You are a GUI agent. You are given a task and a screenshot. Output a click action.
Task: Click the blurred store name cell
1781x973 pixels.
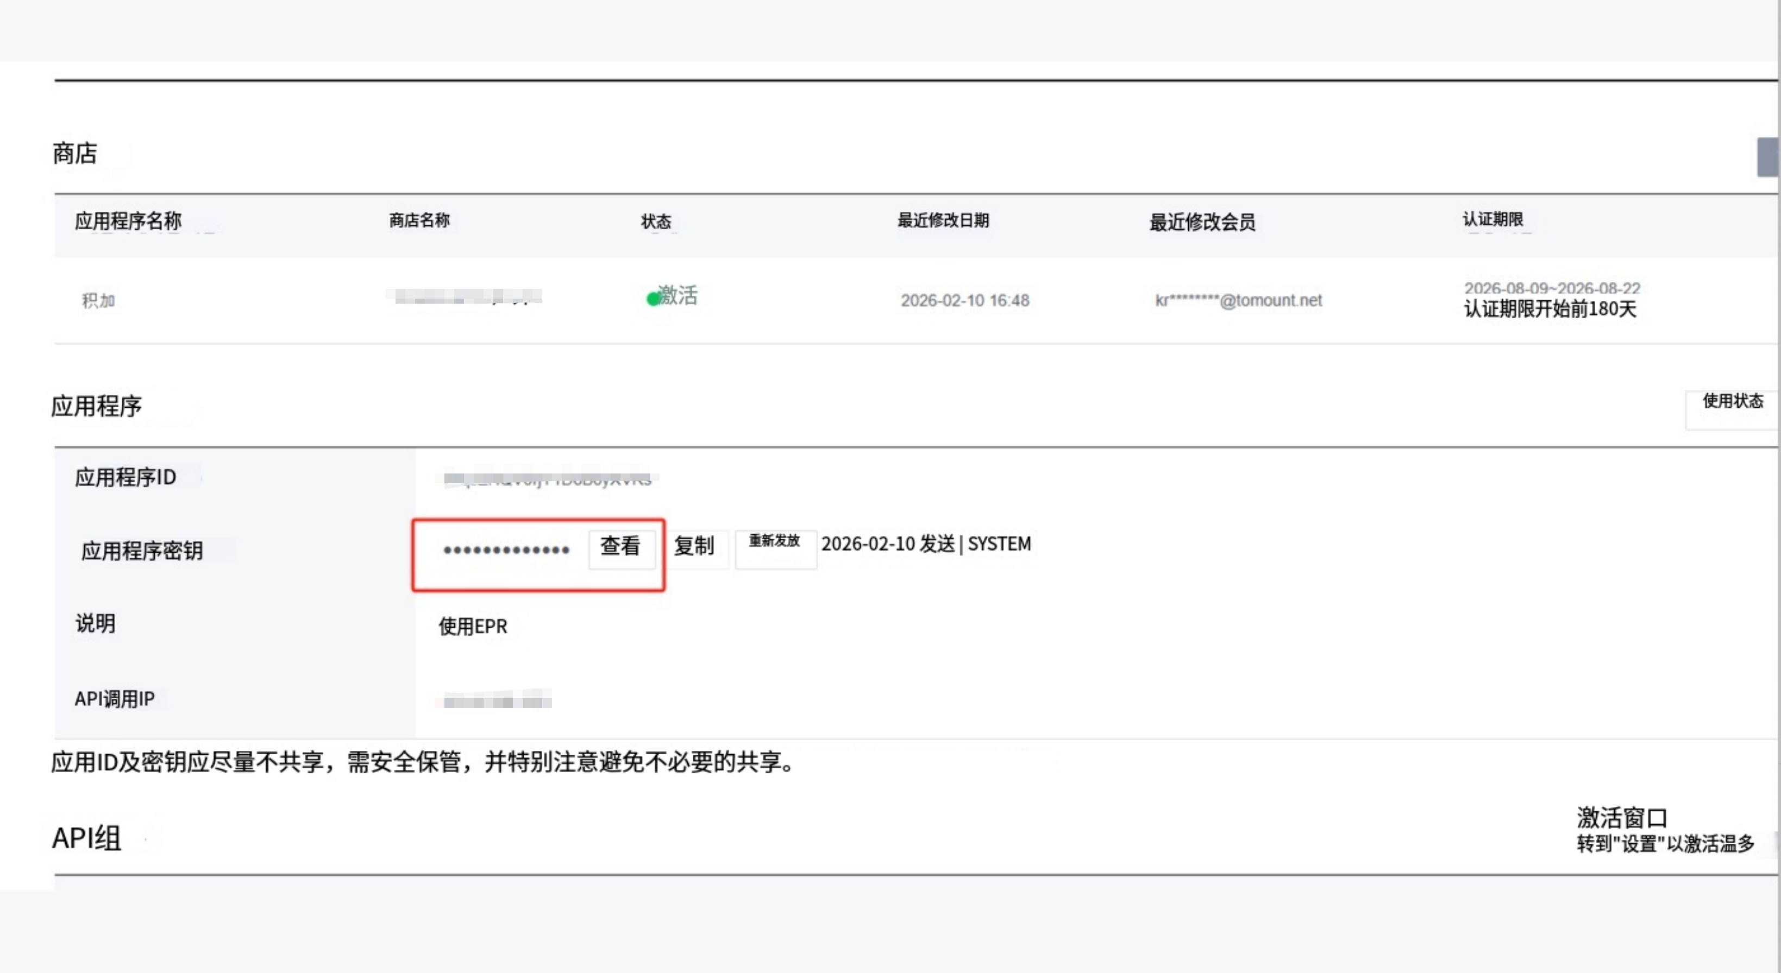464,297
